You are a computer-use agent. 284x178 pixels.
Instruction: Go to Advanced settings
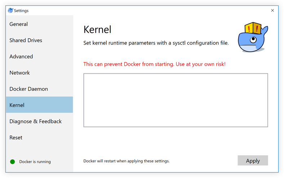(x=21, y=57)
